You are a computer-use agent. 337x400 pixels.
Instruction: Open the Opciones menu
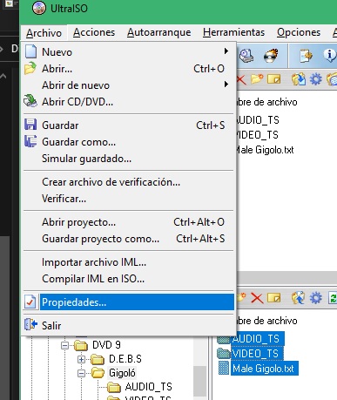[x=299, y=32]
